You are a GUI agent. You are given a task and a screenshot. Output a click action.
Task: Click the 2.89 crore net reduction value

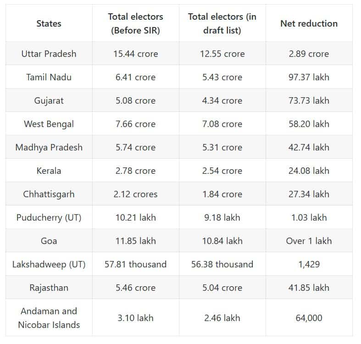(x=309, y=54)
